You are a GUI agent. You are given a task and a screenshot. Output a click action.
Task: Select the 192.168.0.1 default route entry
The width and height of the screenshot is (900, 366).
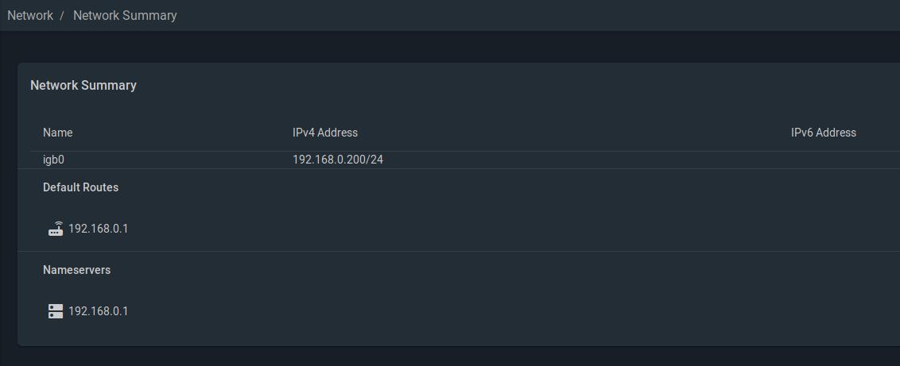[x=98, y=229]
